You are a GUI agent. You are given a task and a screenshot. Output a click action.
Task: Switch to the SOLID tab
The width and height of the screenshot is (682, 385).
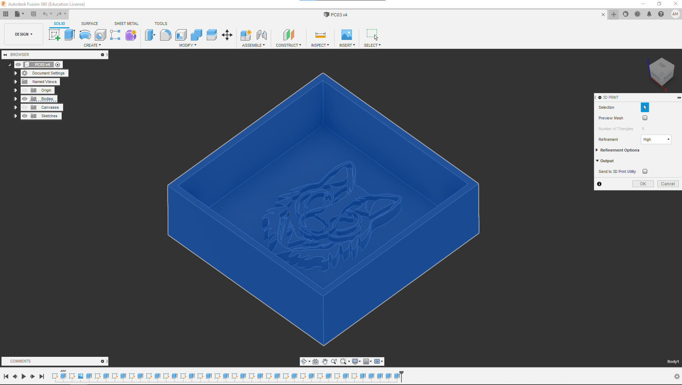pyautogui.click(x=60, y=24)
